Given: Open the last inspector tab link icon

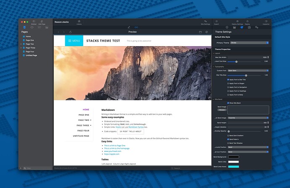Looking at the screenshot, I should 256,27.
